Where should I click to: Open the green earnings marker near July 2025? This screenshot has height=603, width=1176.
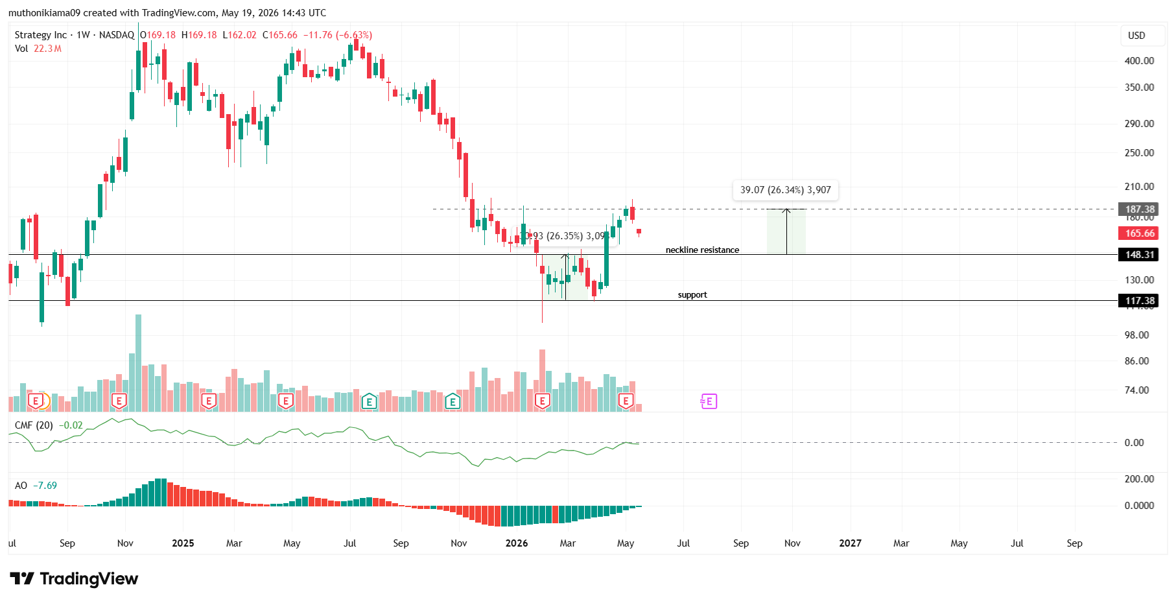(369, 401)
